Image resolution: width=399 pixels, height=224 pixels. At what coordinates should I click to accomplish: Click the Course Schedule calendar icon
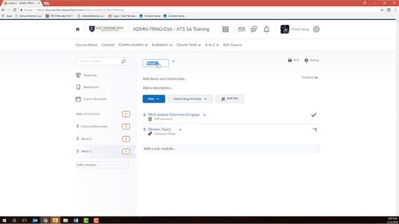78,99
